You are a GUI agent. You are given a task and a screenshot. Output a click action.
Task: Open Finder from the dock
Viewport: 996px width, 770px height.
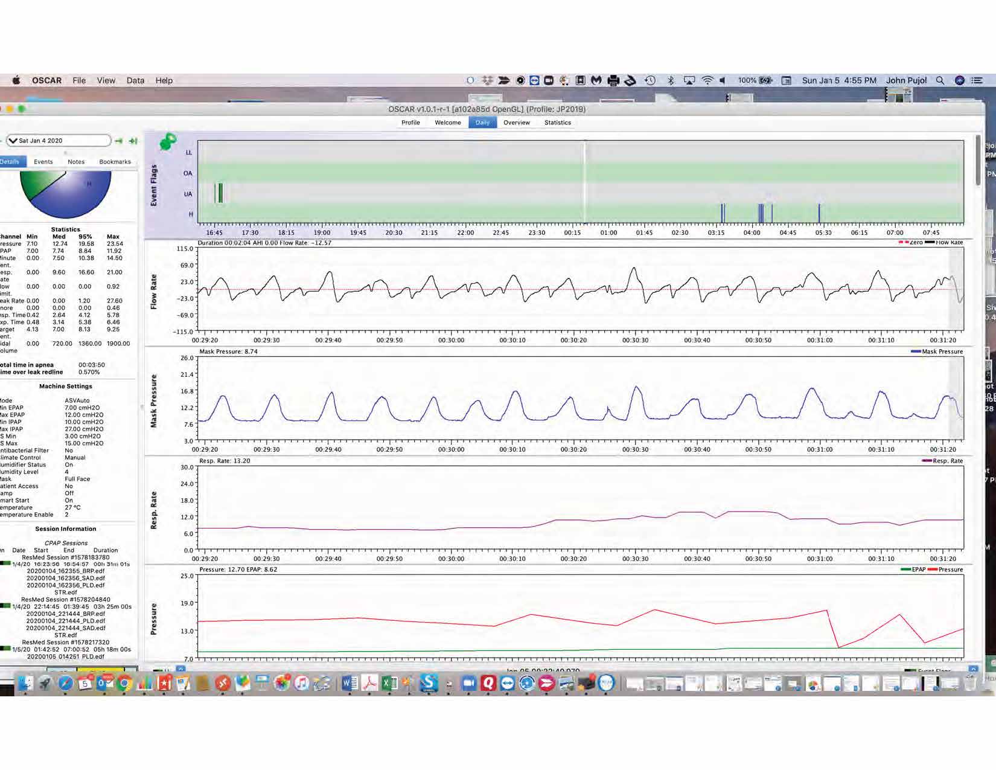[x=25, y=683]
